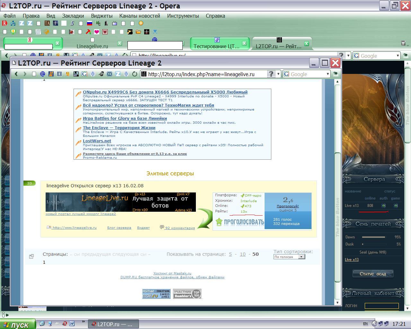Open the Russian flag bookmark
This screenshot has height=329, width=411.
pyautogui.click(x=89, y=23)
